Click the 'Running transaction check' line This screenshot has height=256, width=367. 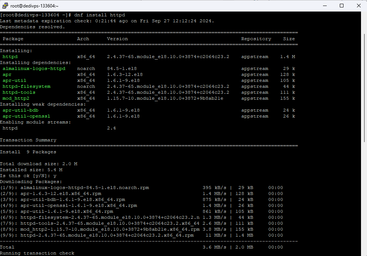tap(37, 253)
